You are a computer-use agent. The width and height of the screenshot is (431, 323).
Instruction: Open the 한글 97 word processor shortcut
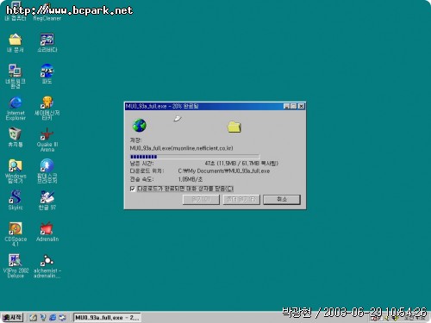click(47, 200)
